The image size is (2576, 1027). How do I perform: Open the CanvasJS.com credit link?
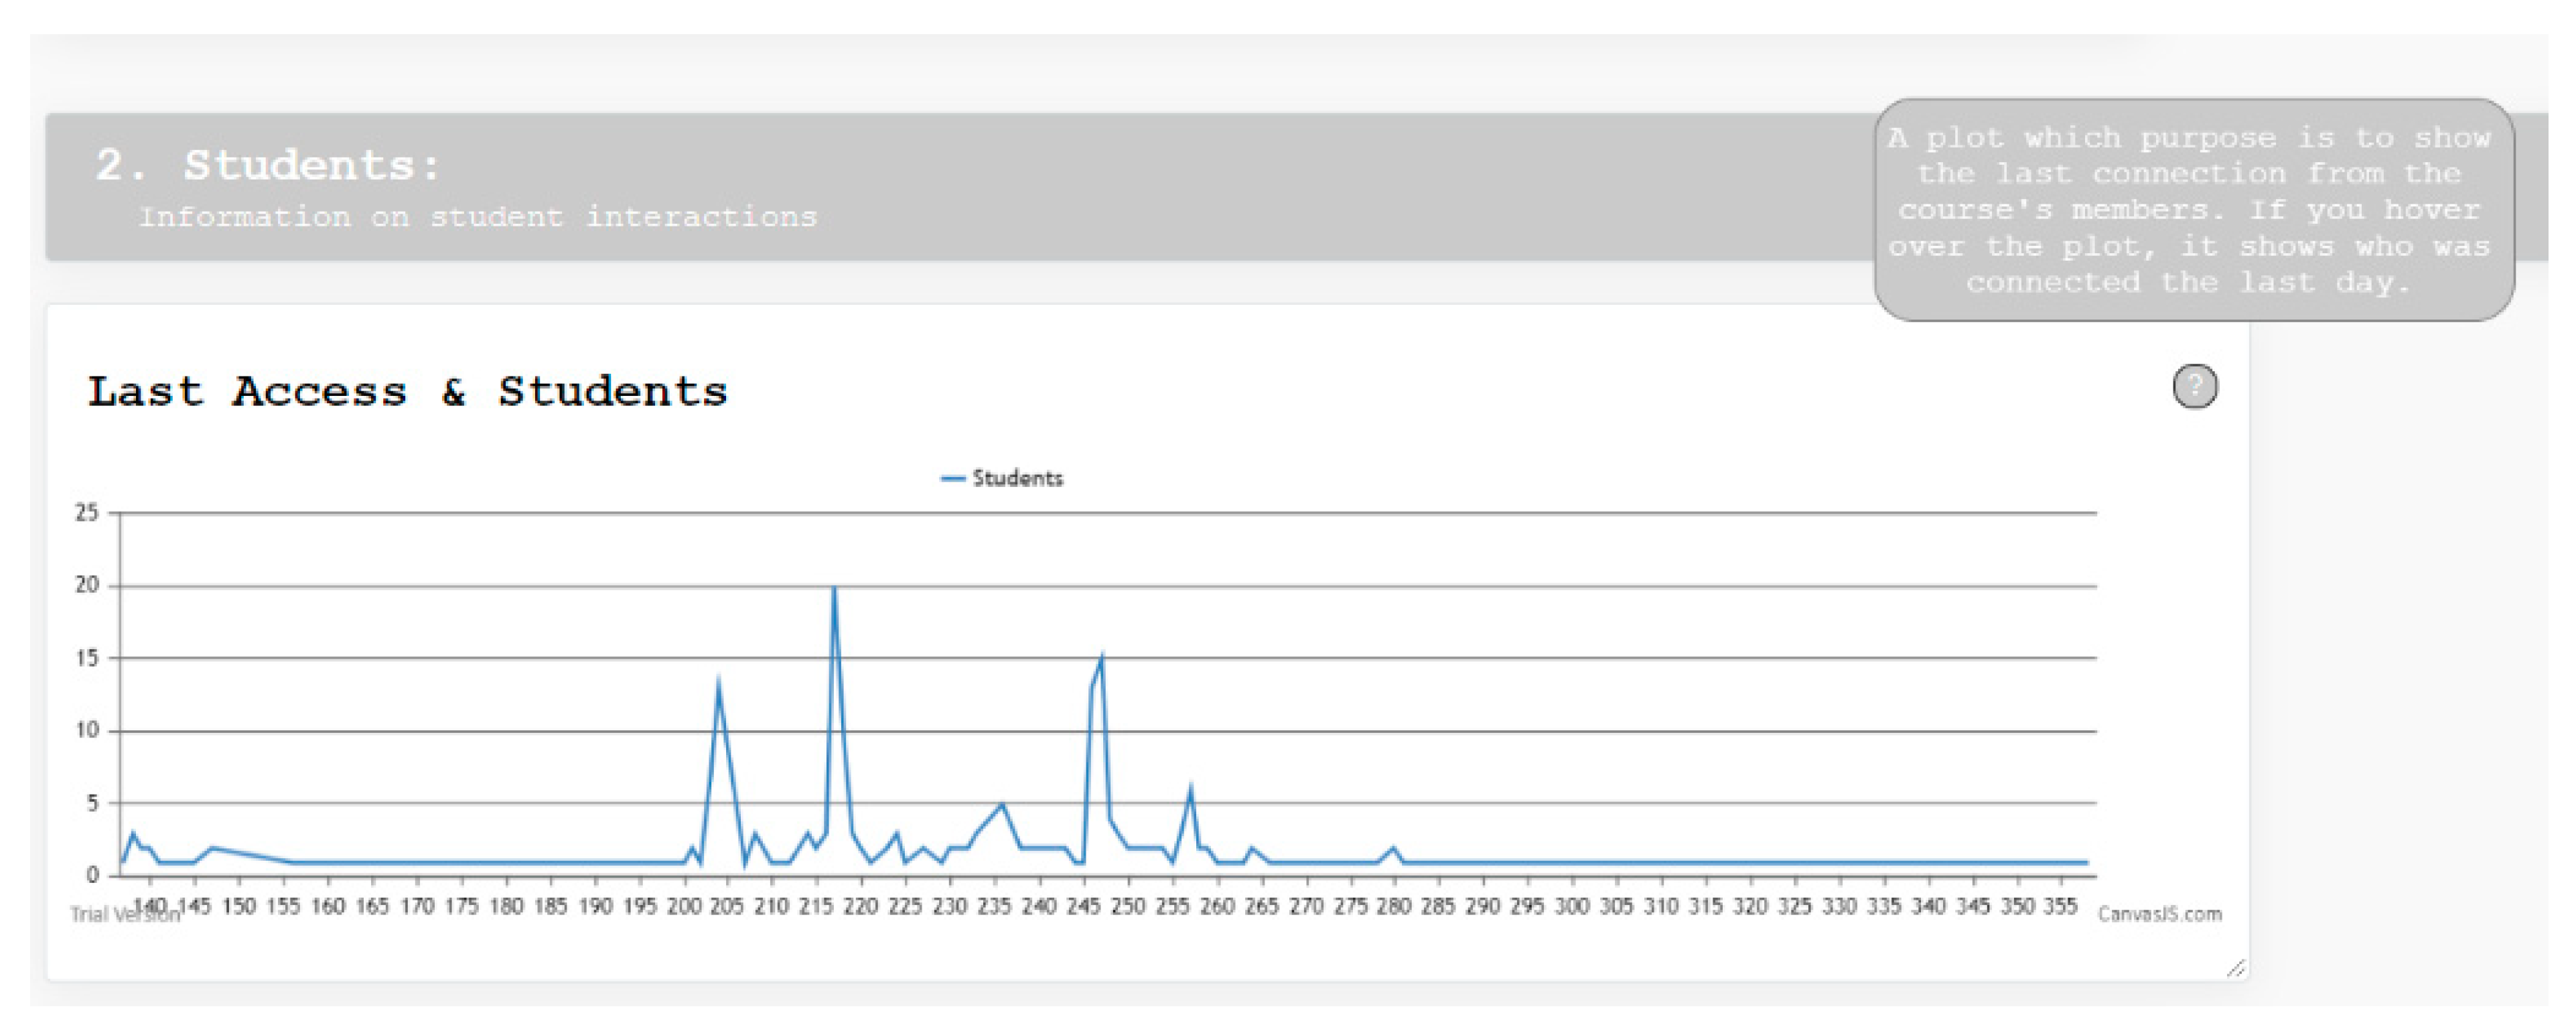coord(2159,914)
